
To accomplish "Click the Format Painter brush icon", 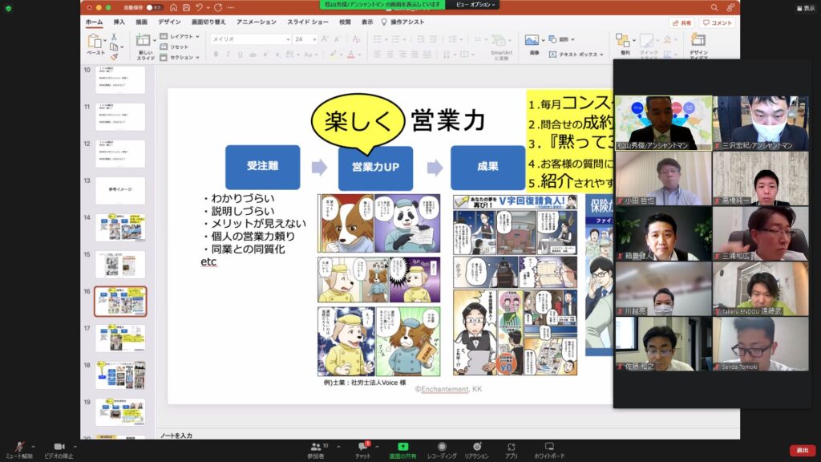I will tap(114, 57).
